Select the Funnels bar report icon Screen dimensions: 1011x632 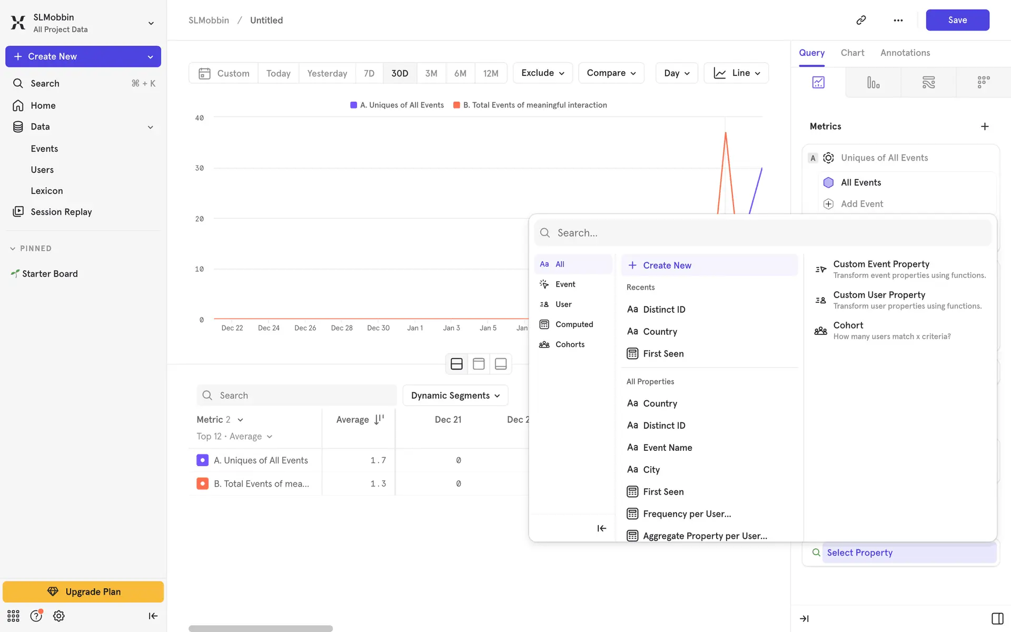[873, 82]
